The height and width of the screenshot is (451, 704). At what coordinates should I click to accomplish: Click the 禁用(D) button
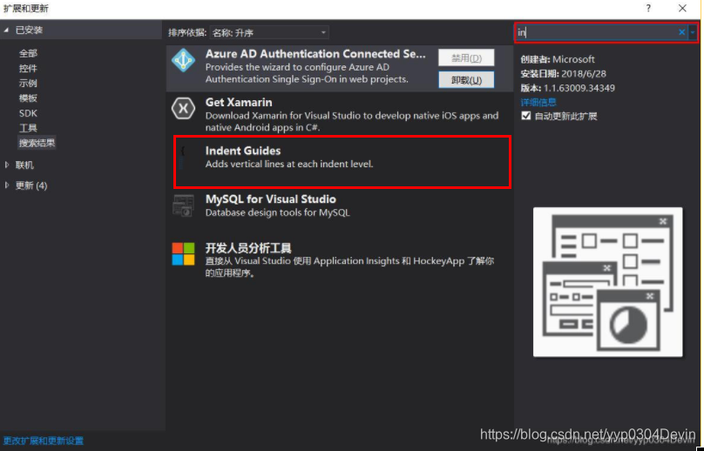coord(466,57)
